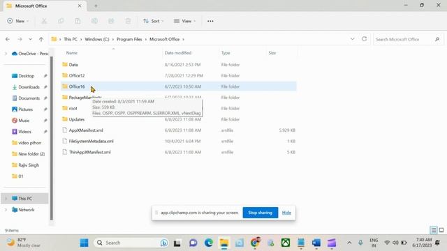Open Chat app icon on taskbar

193,243
